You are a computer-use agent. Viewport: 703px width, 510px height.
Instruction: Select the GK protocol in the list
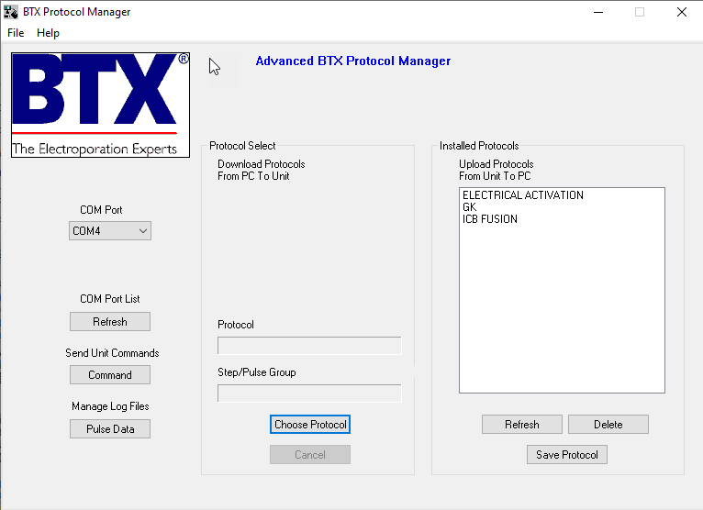(x=469, y=207)
